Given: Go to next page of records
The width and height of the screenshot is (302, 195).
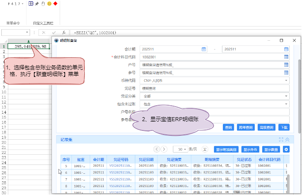Looking at the screenshot, I should (x=164, y=149).
